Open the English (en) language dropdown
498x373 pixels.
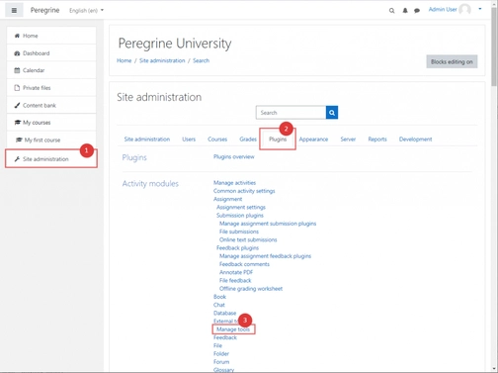86,11
